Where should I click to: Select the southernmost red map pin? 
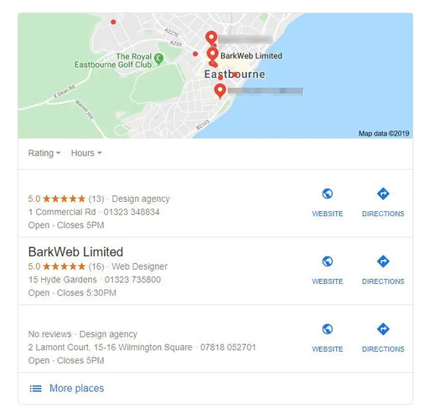[x=220, y=91]
